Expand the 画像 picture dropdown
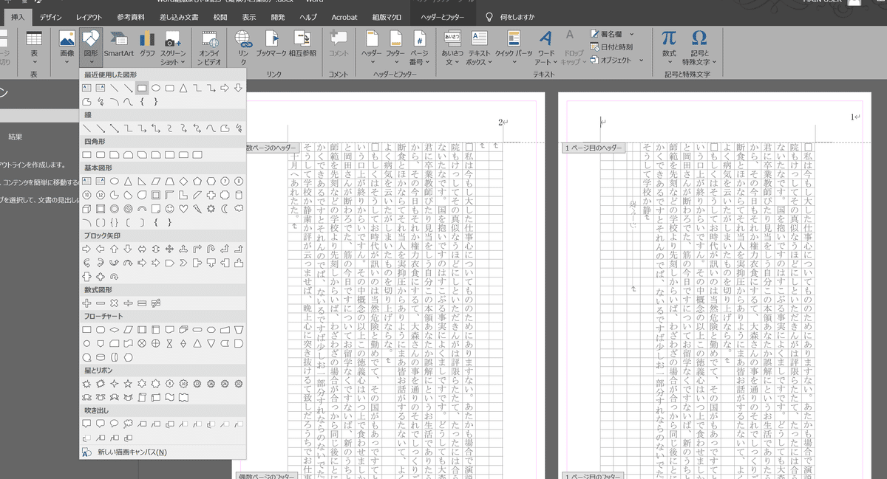The height and width of the screenshot is (479, 887). click(x=67, y=47)
